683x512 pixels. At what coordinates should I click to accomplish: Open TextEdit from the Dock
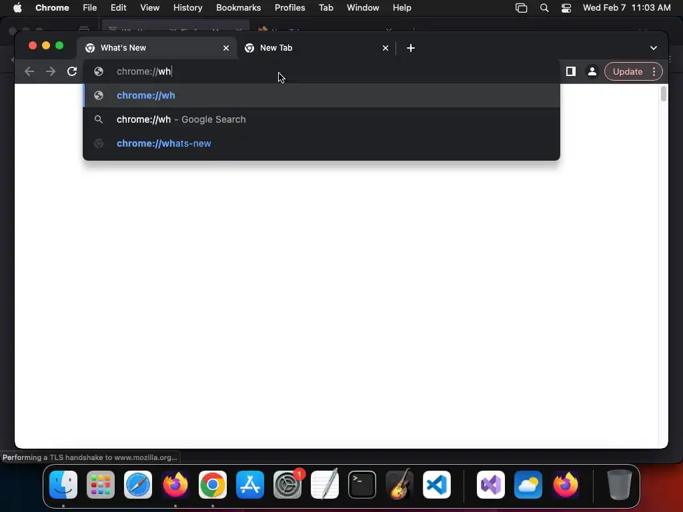(325, 485)
